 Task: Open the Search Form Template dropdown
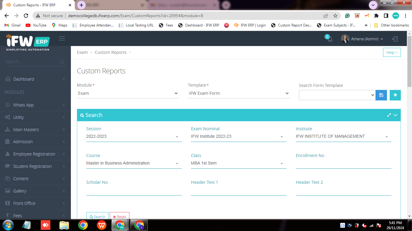click(337, 95)
